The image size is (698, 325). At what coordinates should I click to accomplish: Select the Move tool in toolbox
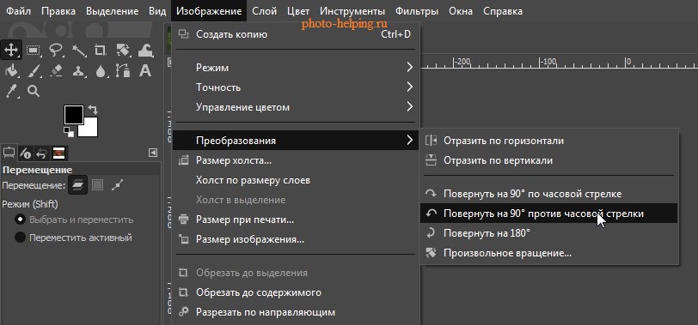(x=10, y=51)
